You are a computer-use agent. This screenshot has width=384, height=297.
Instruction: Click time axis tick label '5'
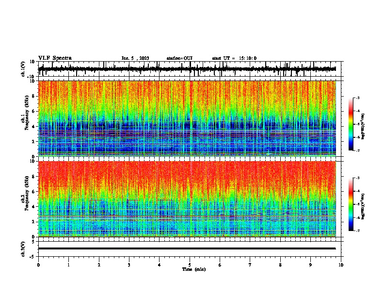(x=190, y=265)
